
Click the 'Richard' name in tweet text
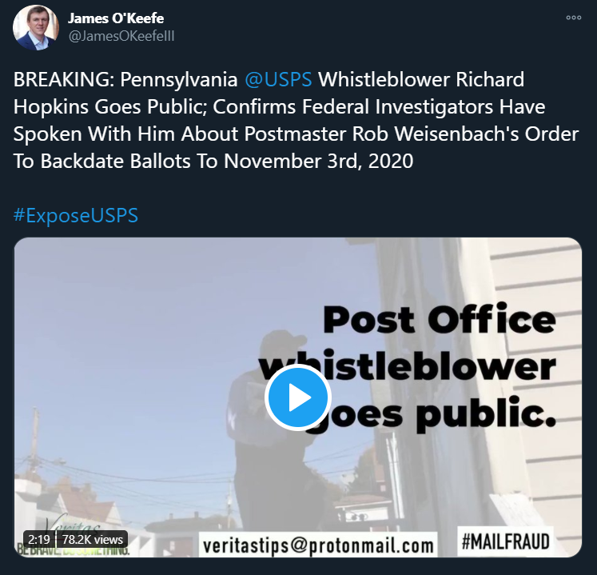pyautogui.click(x=490, y=80)
